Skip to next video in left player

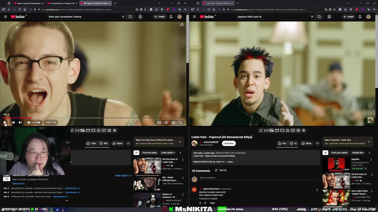(x=20, y=122)
